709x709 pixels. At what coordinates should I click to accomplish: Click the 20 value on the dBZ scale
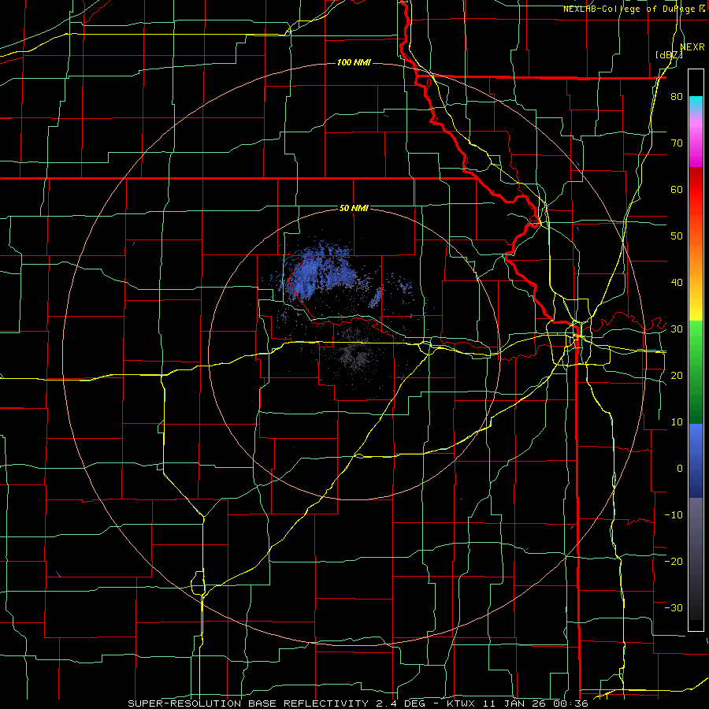coord(677,375)
